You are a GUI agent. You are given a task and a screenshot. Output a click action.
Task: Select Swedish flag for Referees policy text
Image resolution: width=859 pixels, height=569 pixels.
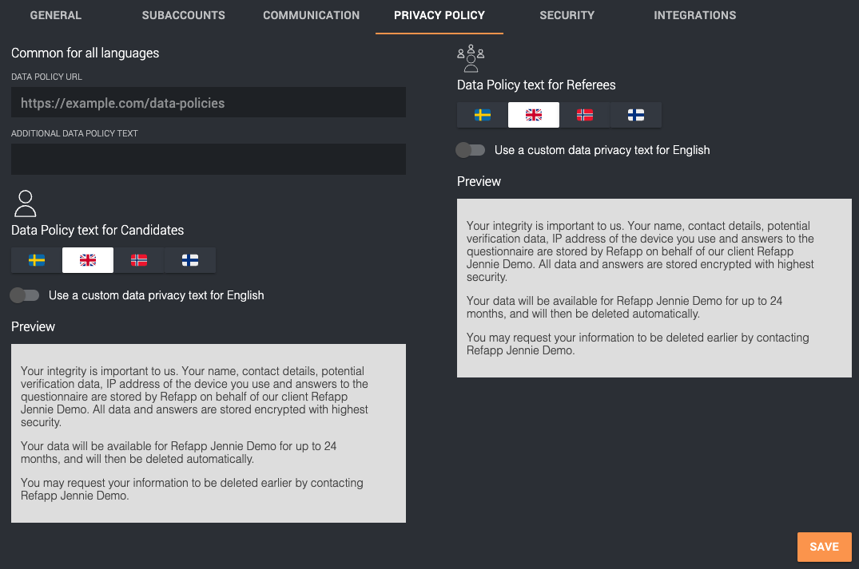click(x=483, y=115)
